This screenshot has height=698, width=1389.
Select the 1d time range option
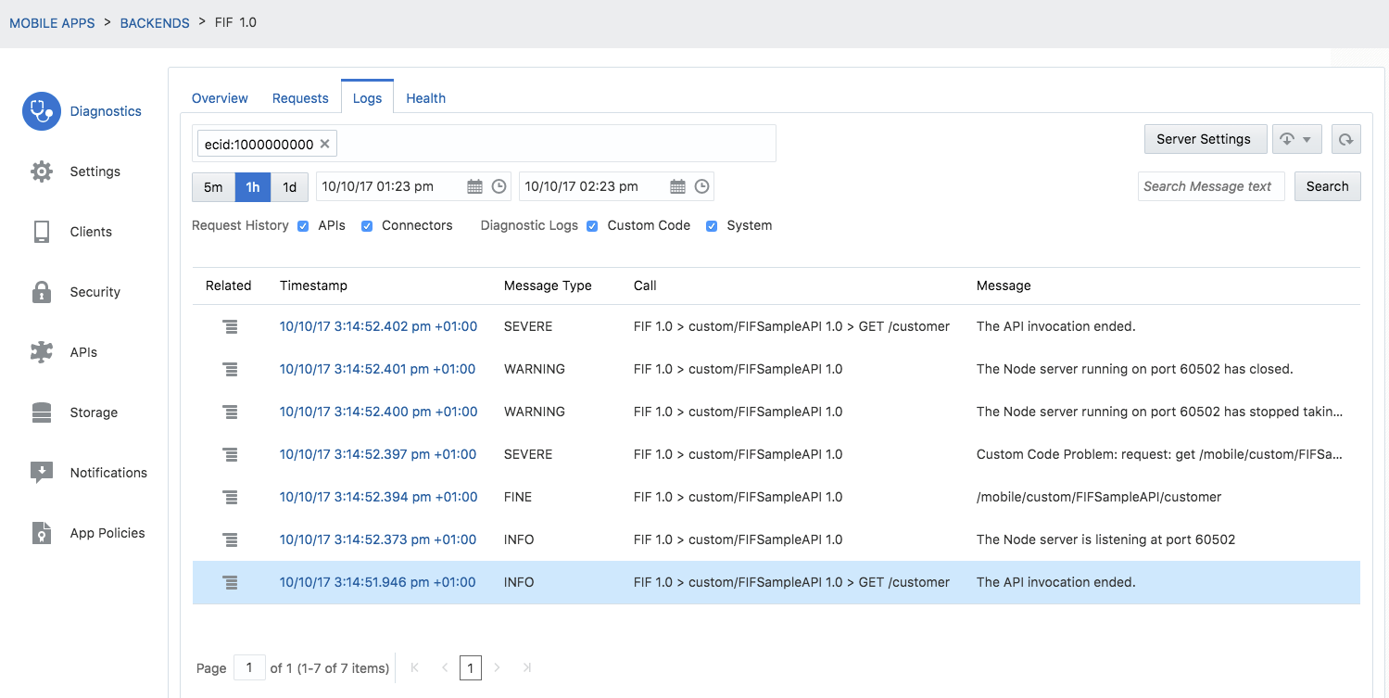[289, 186]
